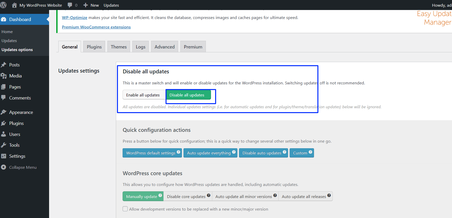Viewport: 452px width, 218px height.
Task: Click help icon on Custom button
Action: (310, 152)
